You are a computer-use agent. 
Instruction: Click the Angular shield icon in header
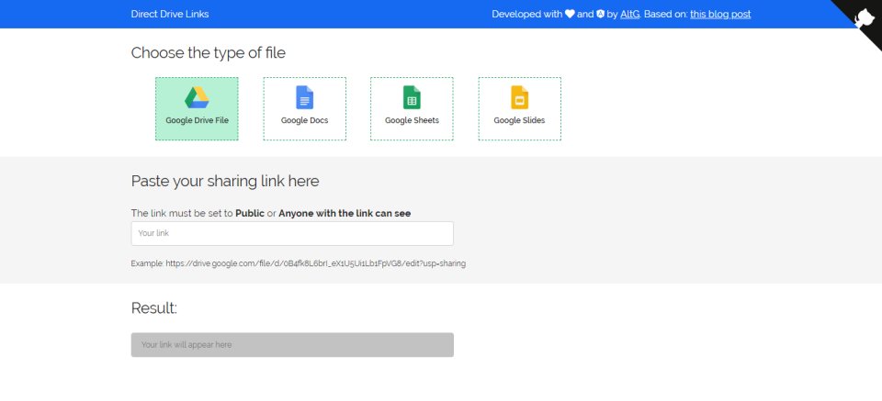(600, 14)
